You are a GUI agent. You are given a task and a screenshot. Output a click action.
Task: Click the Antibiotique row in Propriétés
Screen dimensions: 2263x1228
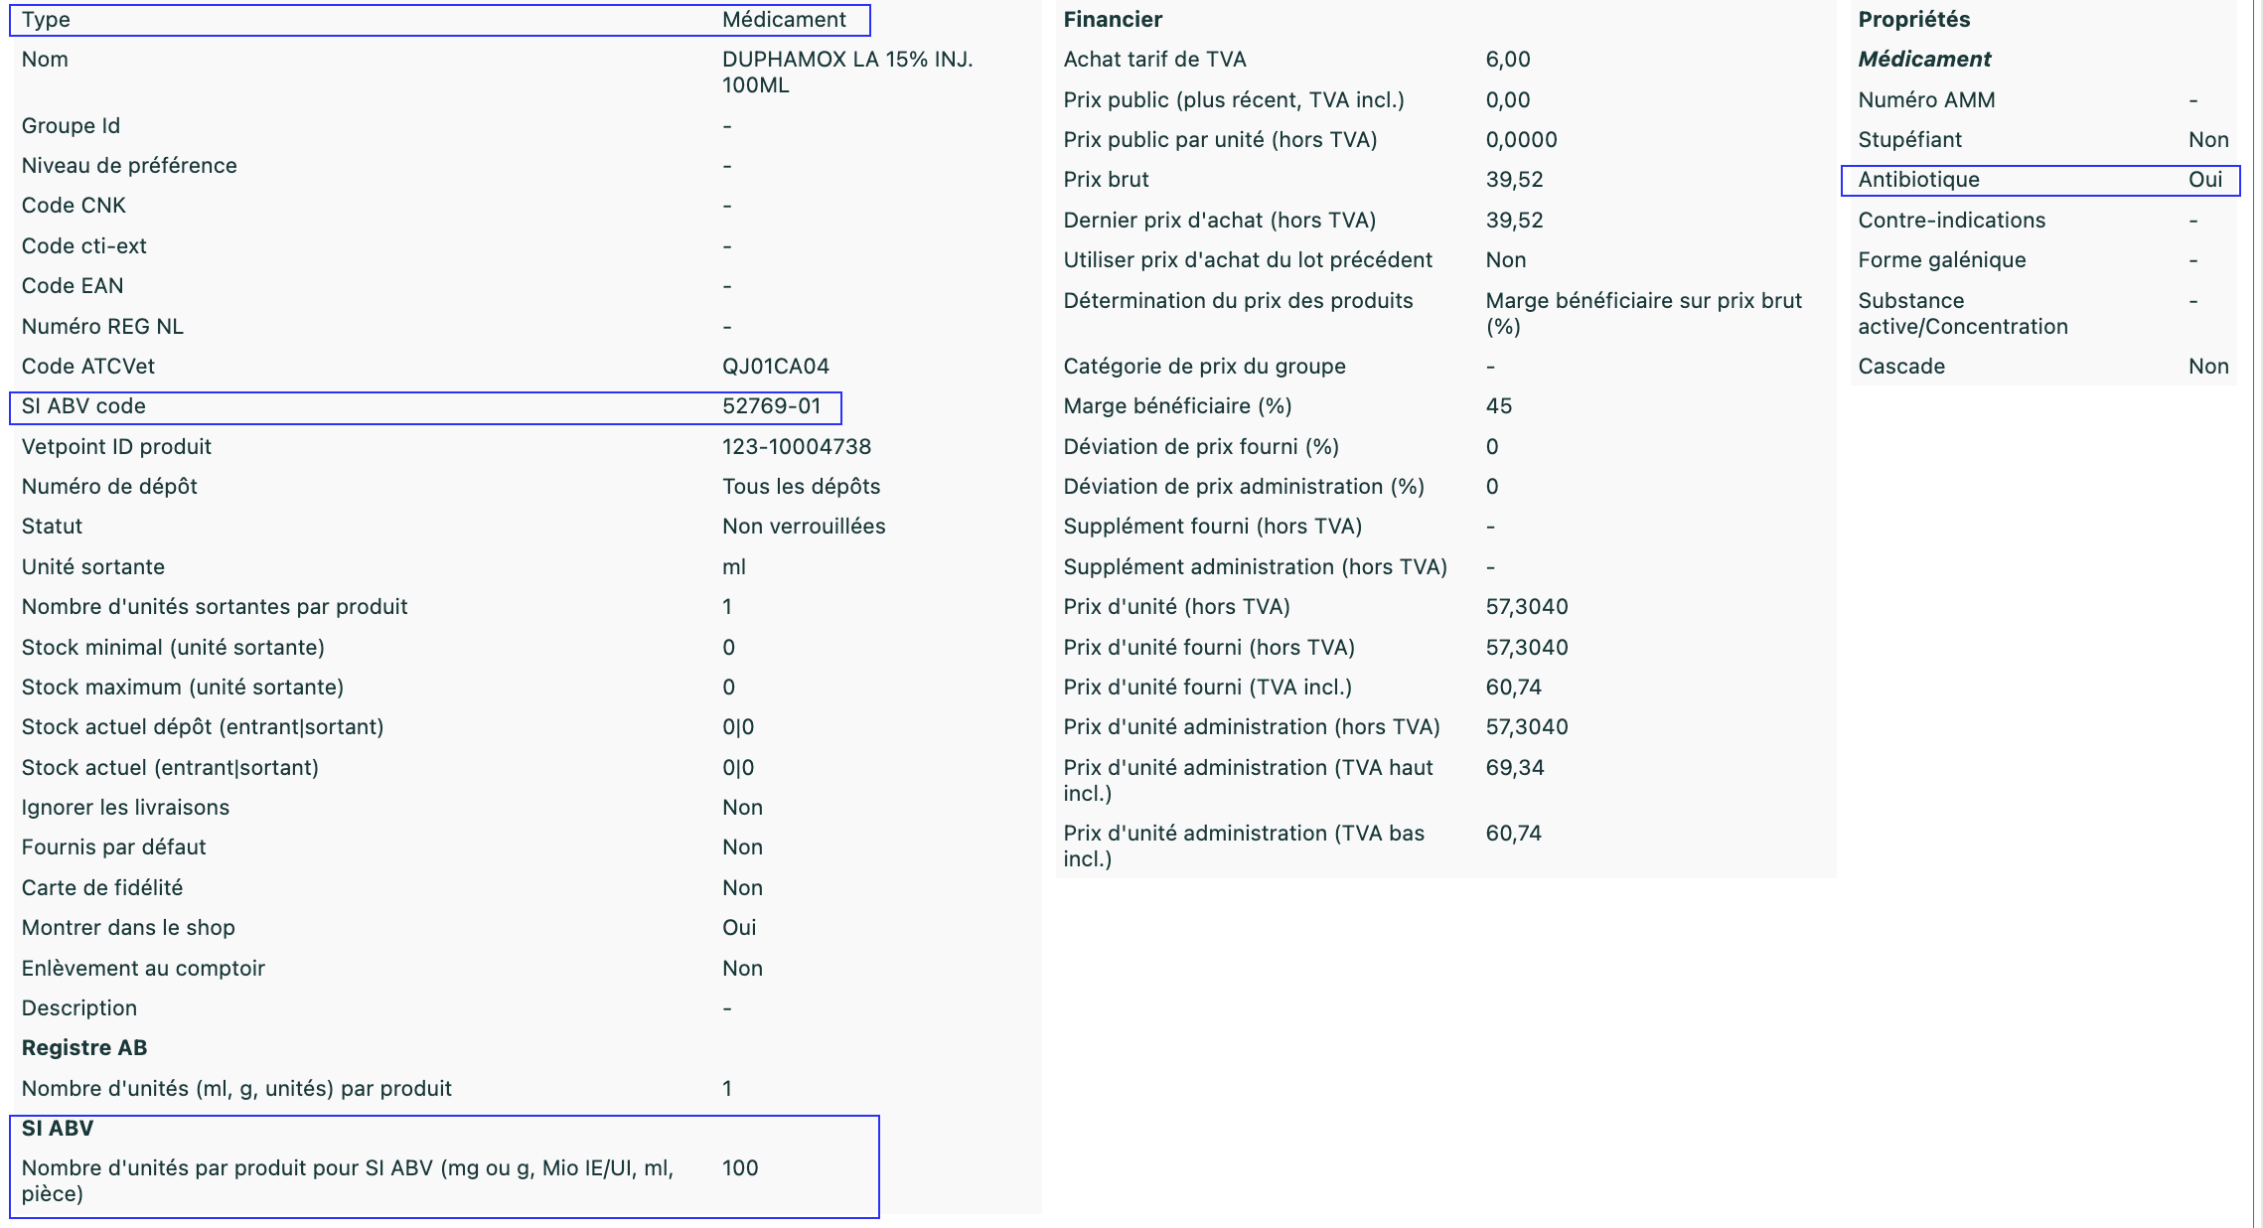point(2038,180)
